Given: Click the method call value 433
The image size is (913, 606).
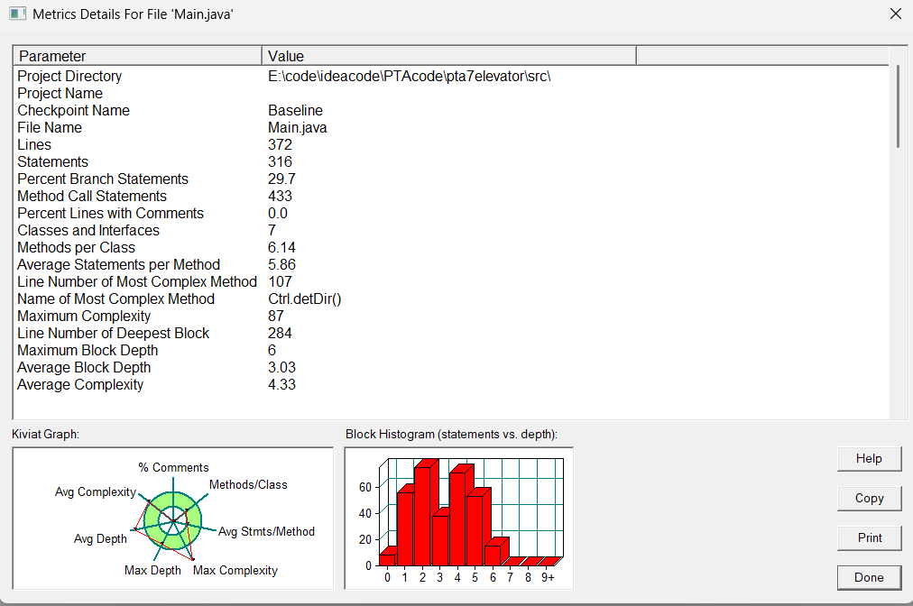Looking at the screenshot, I should click(x=280, y=197).
